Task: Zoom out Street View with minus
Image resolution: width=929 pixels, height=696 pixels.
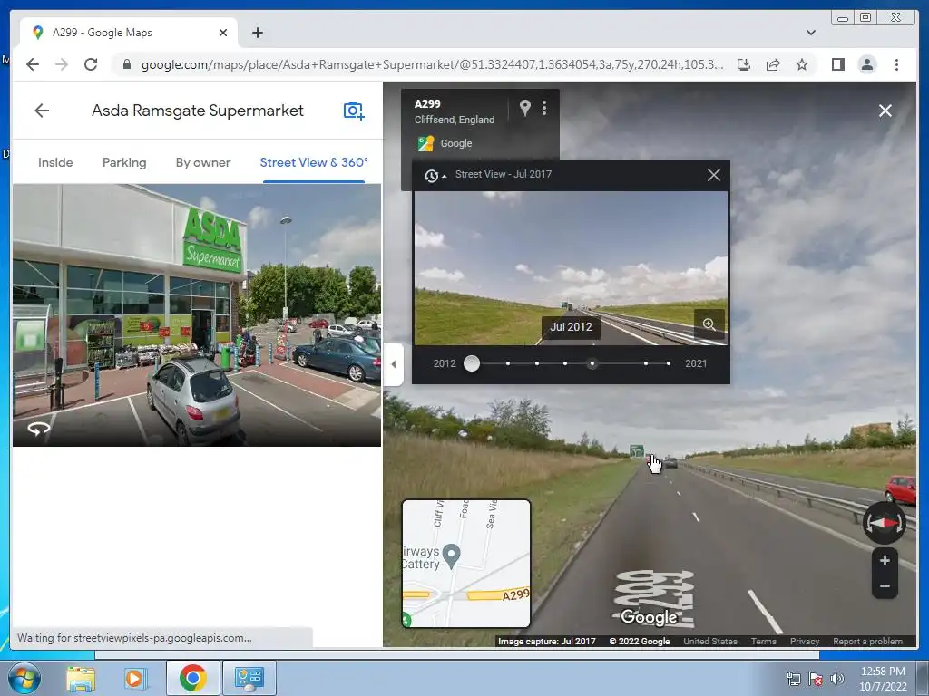Action: pos(885,586)
